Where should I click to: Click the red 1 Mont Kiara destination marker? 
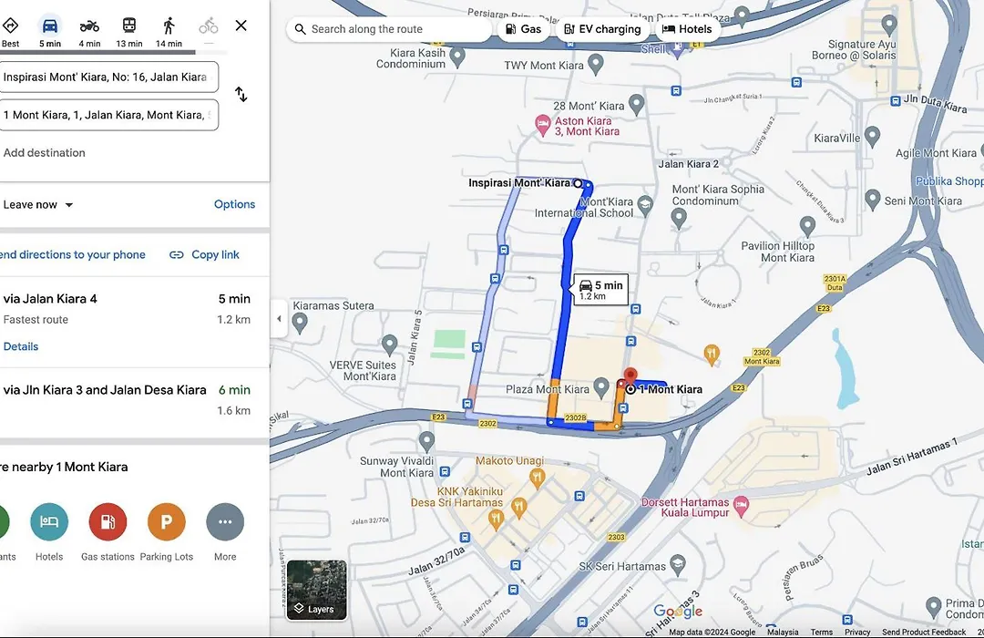pos(630,378)
